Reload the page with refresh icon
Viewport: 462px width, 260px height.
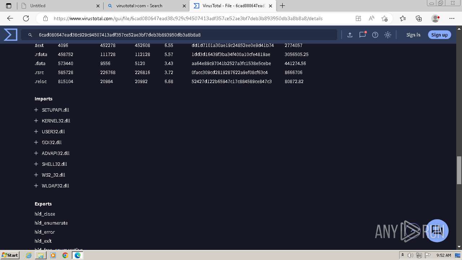pyautogui.click(x=26, y=18)
